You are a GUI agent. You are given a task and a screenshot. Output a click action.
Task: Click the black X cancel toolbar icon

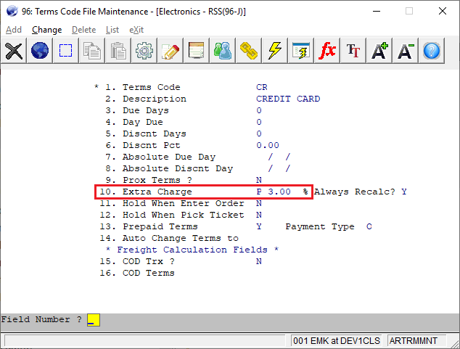pyautogui.click(x=14, y=51)
